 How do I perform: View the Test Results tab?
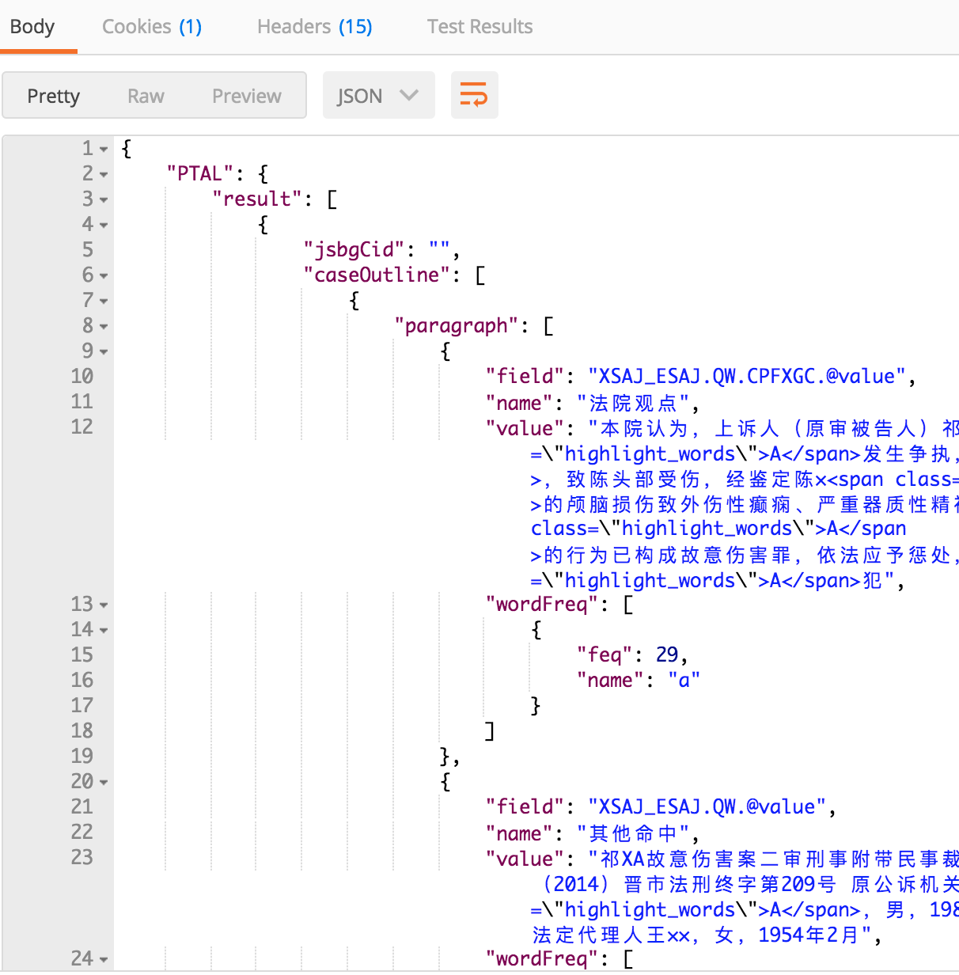point(479,26)
